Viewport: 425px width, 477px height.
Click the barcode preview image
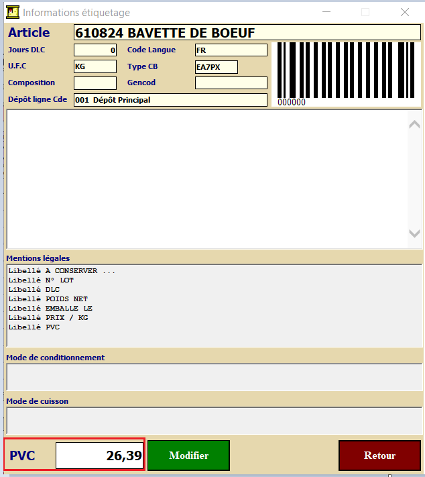pyautogui.click(x=347, y=73)
